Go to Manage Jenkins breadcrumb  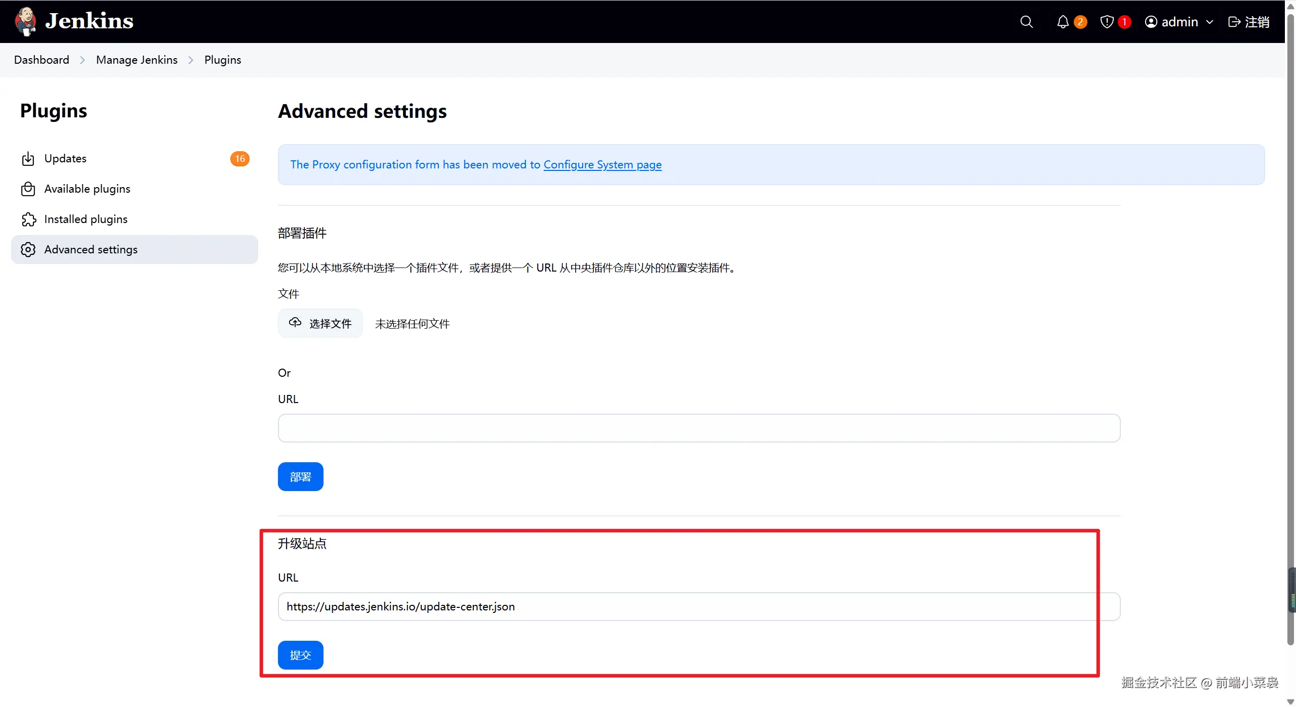pyautogui.click(x=137, y=60)
